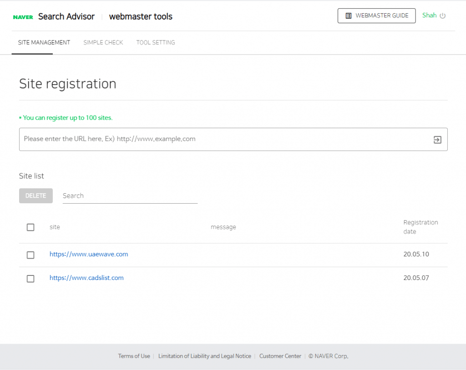Image resolution: width=466 pixels, height=370 pixels.
Task: Open Customer Center footer link
Action: (x=280, y=356)
